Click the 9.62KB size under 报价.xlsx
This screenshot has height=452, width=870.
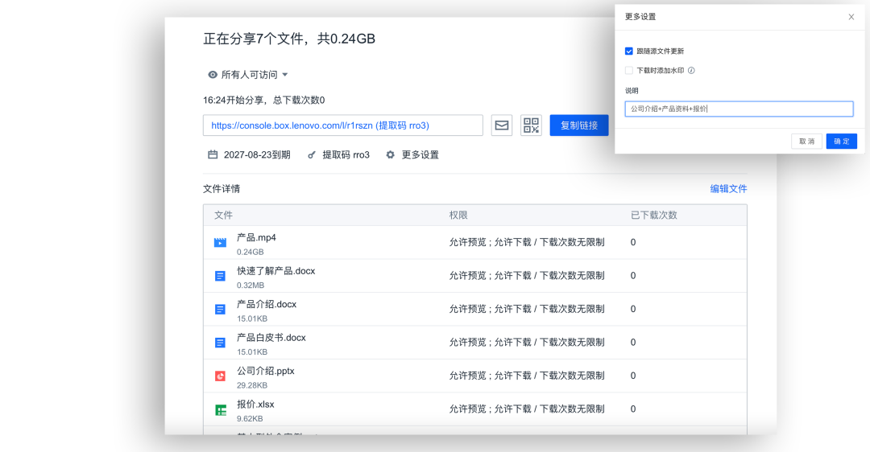(250, 419)
